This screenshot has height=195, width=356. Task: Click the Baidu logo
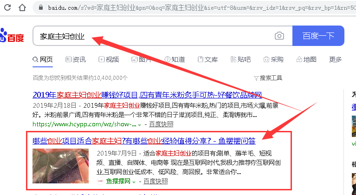tap(12, 35)
